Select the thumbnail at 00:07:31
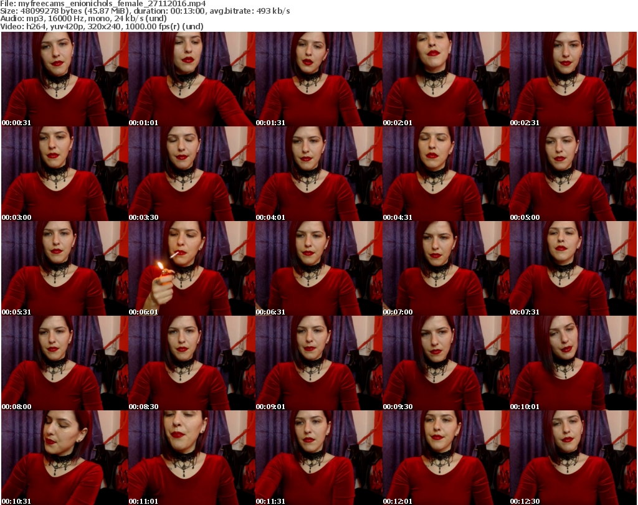 pos(573,268)
